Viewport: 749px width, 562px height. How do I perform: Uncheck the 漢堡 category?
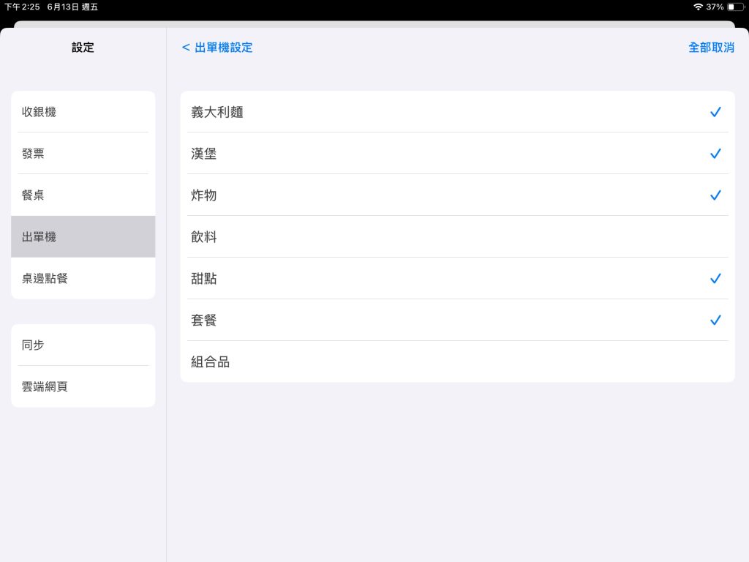[x=458, y=154]
